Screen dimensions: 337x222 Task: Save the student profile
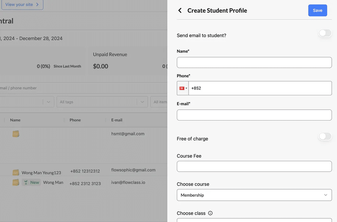(x=318, y=10)
